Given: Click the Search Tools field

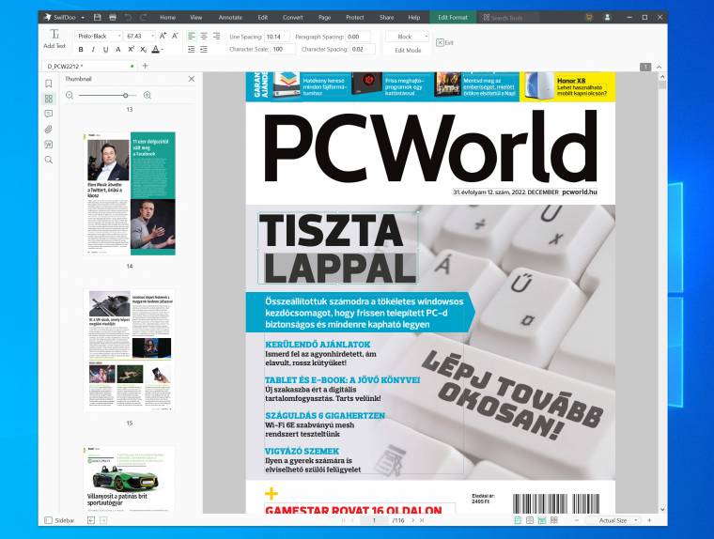Looking at the screenshot, I should click(508, 17).
